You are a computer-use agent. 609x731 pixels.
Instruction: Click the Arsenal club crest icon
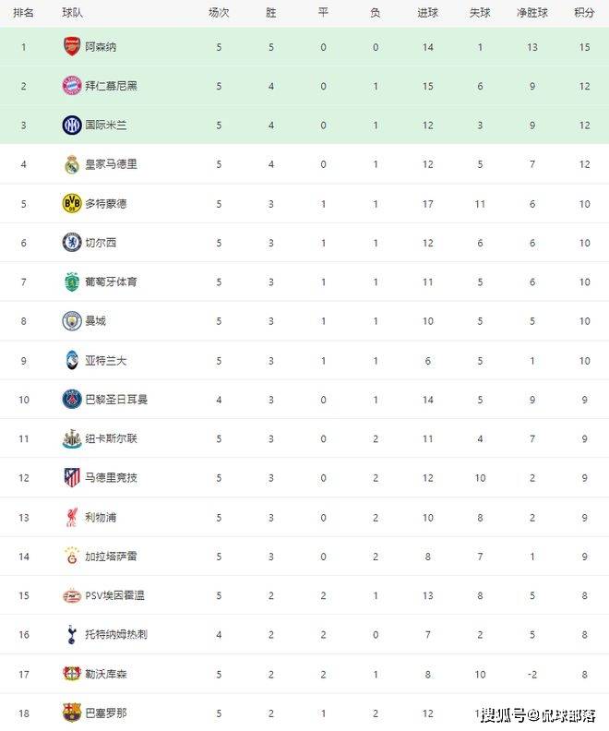[x=72, y=46]
